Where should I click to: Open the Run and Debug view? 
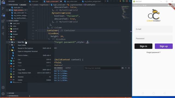pos(3,15)
